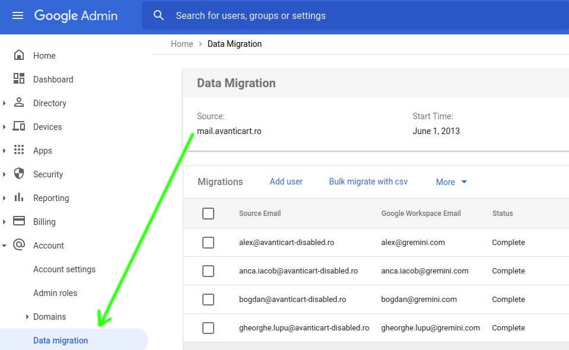Click workspace email bogdan@gremini.com
This screenshot has height=350, width=569.
419,299
